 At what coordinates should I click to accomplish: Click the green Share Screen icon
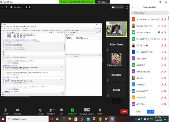pos(72,110)
